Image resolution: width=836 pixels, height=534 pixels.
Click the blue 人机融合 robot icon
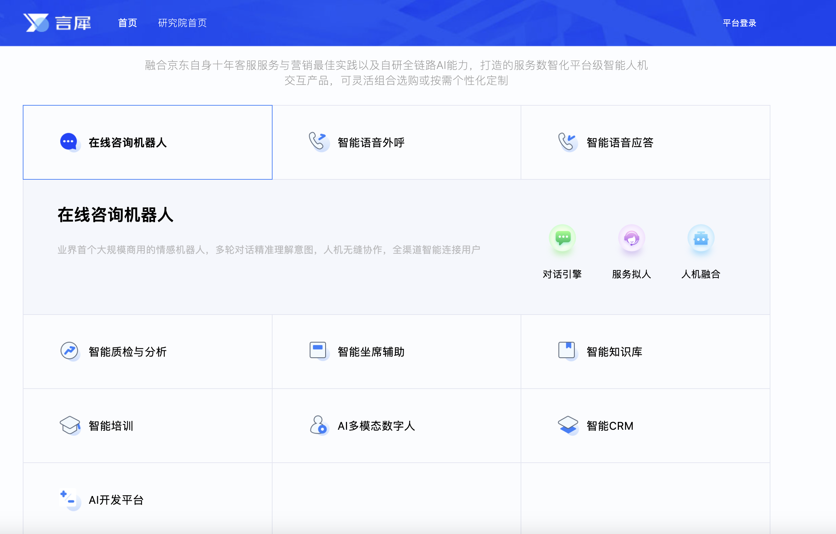701,238
